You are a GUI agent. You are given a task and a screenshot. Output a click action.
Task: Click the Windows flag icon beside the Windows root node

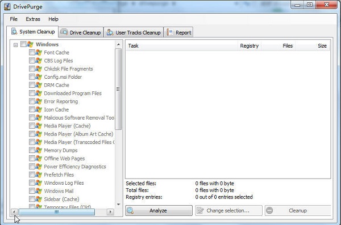pyautogui.click(x=30, y=44)
